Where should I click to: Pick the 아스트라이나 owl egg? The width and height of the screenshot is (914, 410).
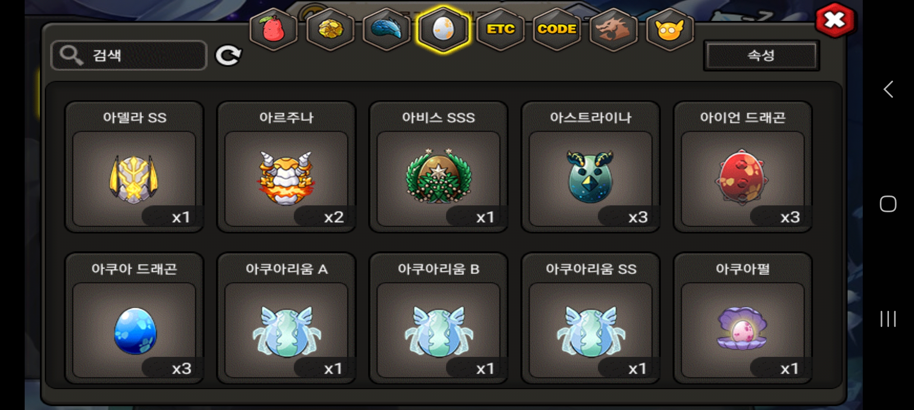coord(591,167)
